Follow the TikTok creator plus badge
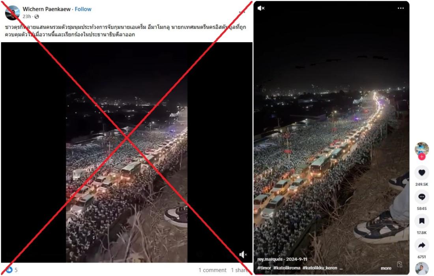Viewport: 434px width, 276px height. point(421,157)
